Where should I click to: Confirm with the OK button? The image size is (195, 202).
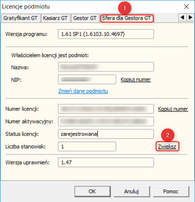coord(92,192)
